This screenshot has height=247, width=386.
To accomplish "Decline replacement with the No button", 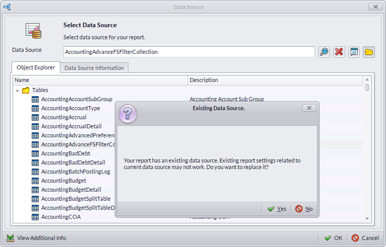I will 304,209.
